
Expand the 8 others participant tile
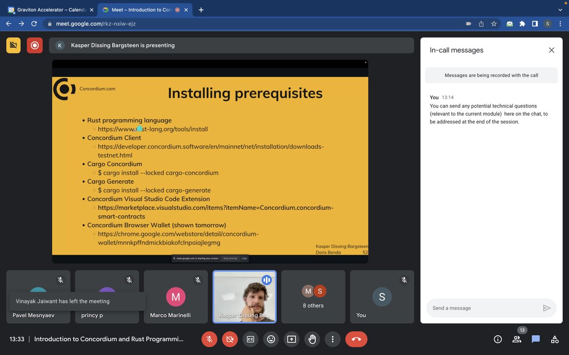[x=313, y=297]
